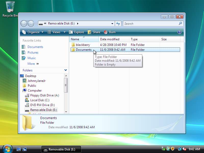
Task: Open the address bar history dropdown
Action: [112, 24]
